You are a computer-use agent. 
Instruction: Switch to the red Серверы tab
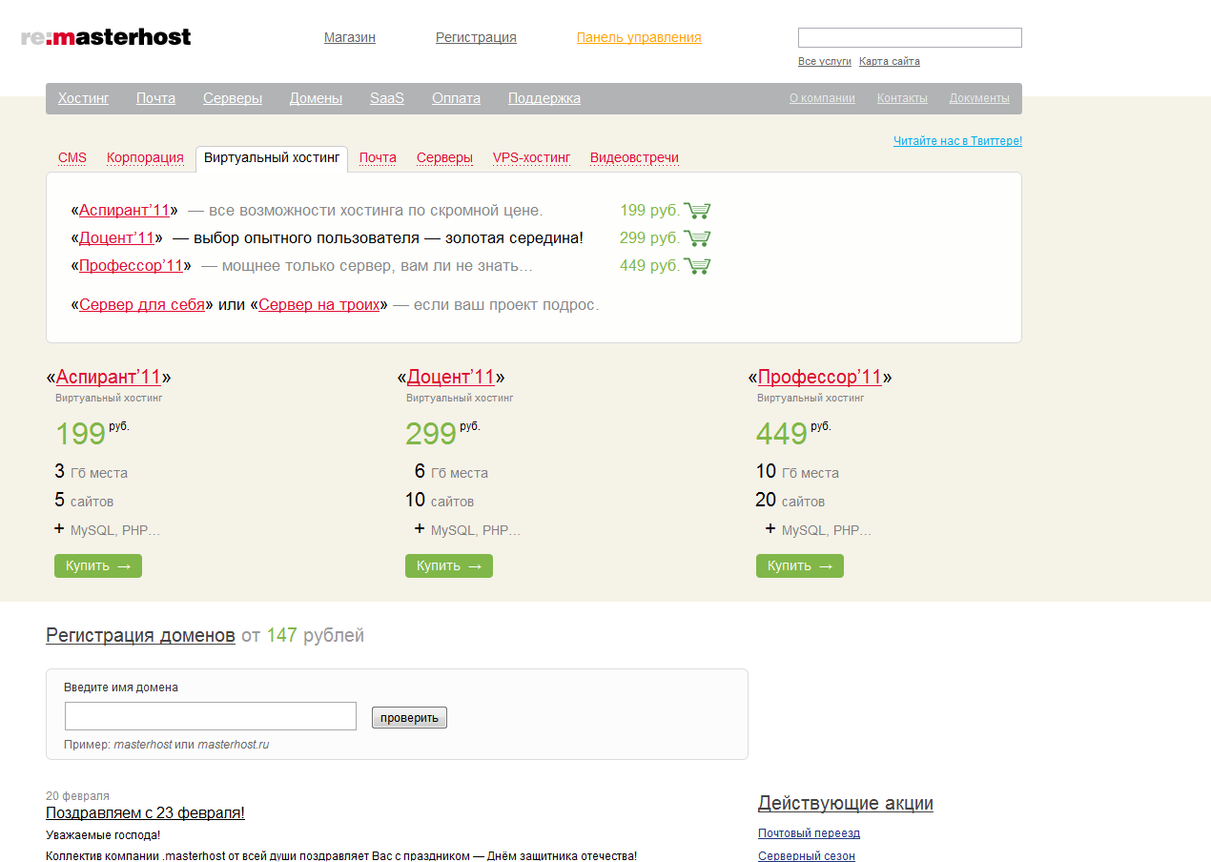tap(444, 158)
